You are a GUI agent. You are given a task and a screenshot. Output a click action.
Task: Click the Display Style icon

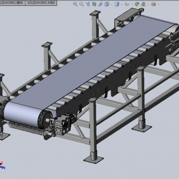(117, 4)
